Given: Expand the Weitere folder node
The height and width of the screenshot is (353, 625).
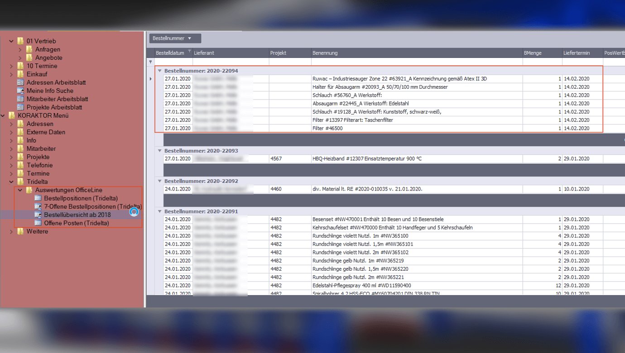Looking at the screenshot, I should [11, 231].
